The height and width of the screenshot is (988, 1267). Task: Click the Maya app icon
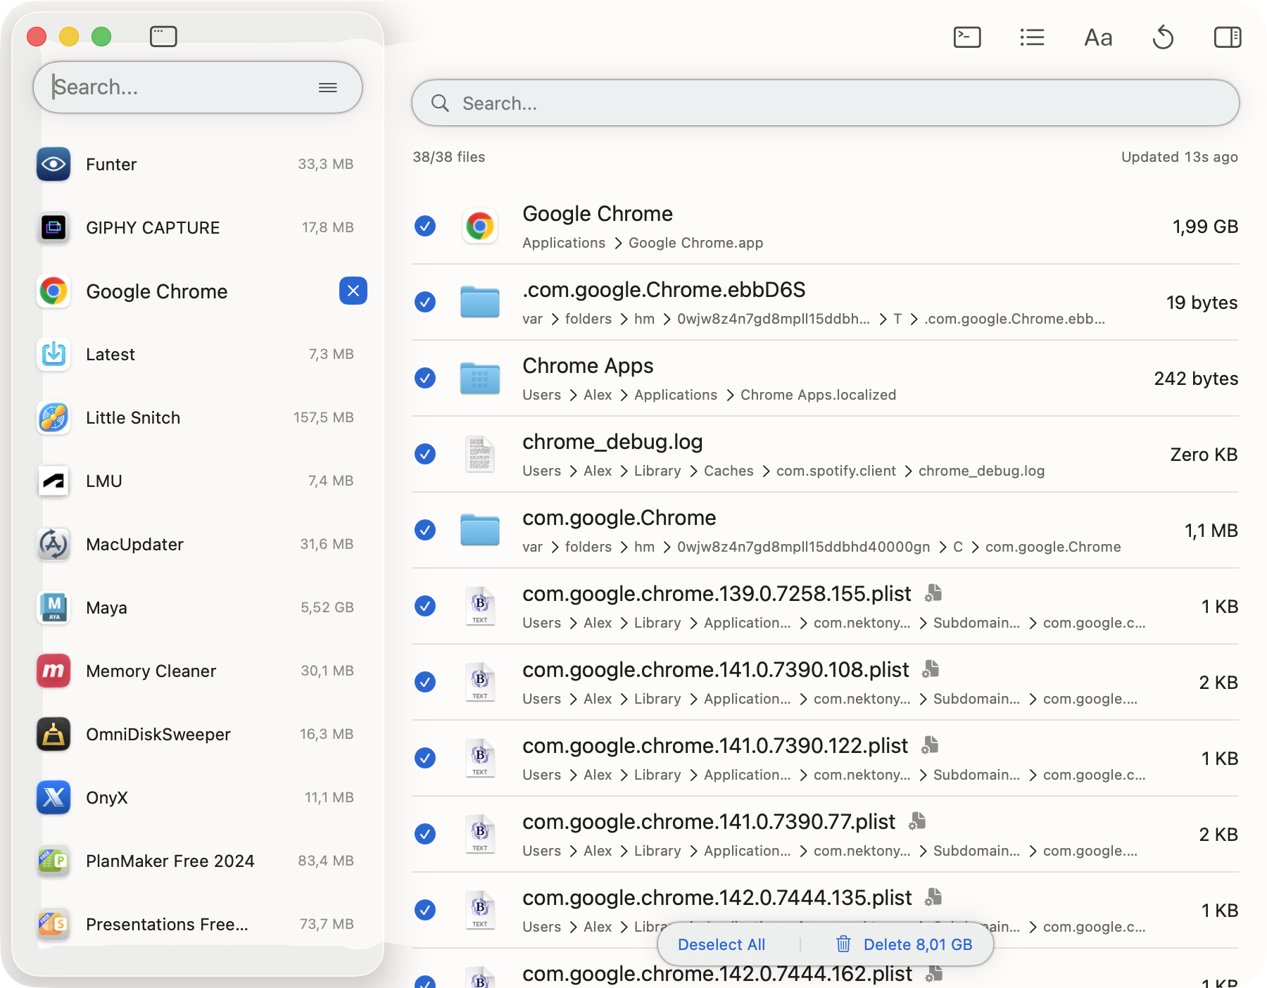(53, 607)
